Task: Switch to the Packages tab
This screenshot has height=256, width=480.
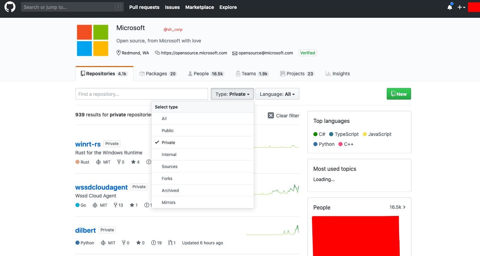Action: click(x=158, y=74)
